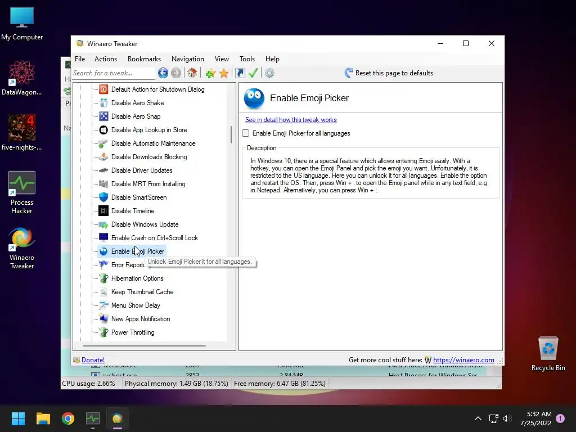Select New Apps Notification tweak

[141, 319]
